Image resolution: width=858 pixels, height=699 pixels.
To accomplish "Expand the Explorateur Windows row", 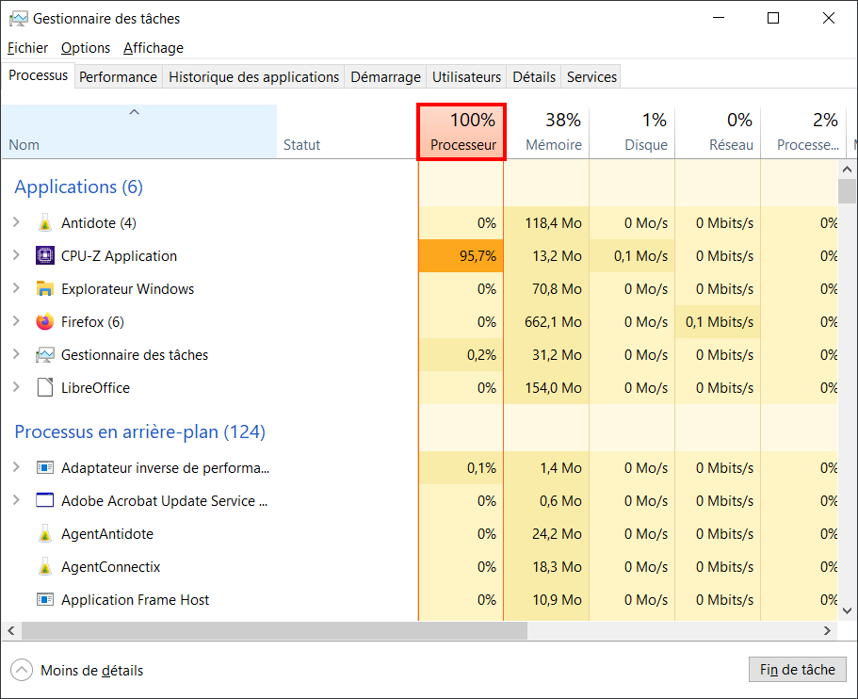I will [16, 288].
